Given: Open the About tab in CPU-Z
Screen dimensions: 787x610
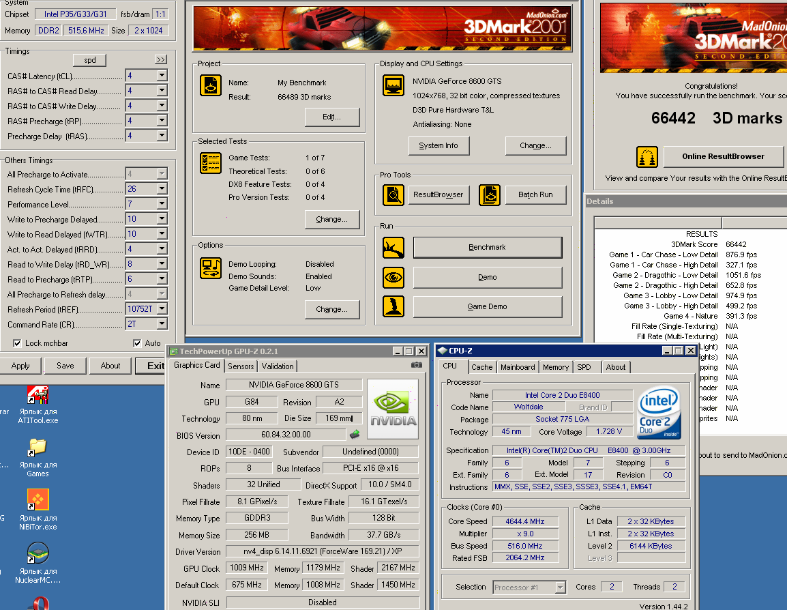Looking at the screenshot, I should click(616, 368).
